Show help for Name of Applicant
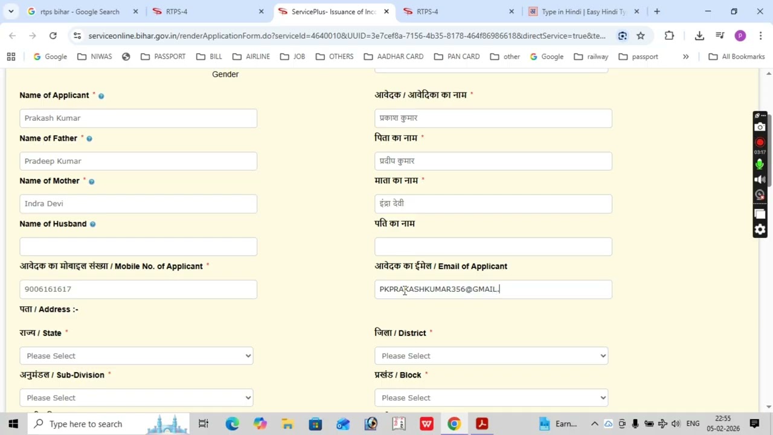Viewport: 773px width, 435px height. 101,95
